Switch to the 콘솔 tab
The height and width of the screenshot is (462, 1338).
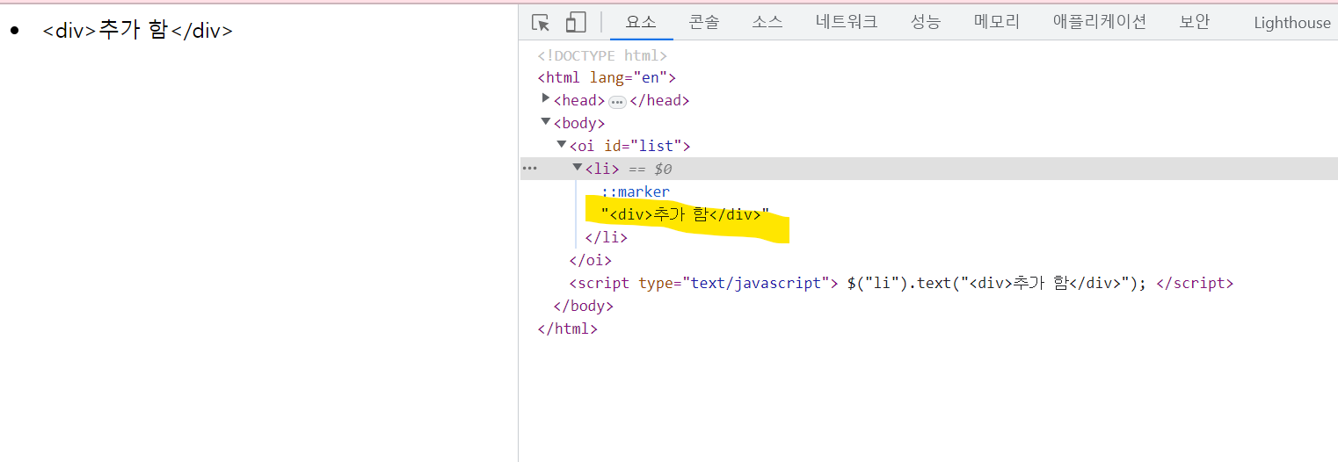coord(704,22)
